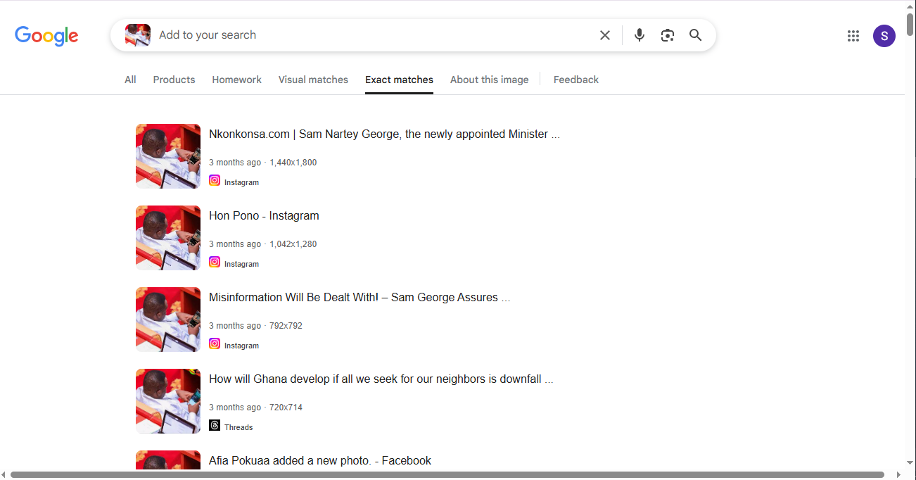Click the magnifying glass search button
916x480 pixels.
pyautogui.click(x=696, y=35)
